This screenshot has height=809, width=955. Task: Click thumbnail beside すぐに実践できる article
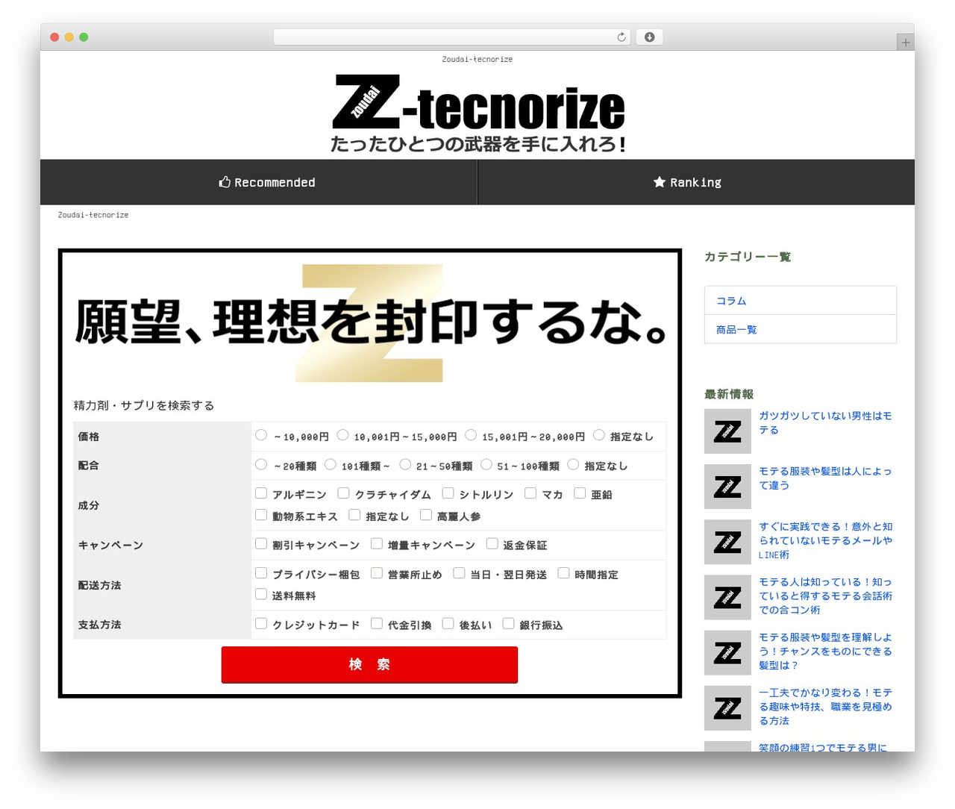pyautogui.click(x=727, y=542)
